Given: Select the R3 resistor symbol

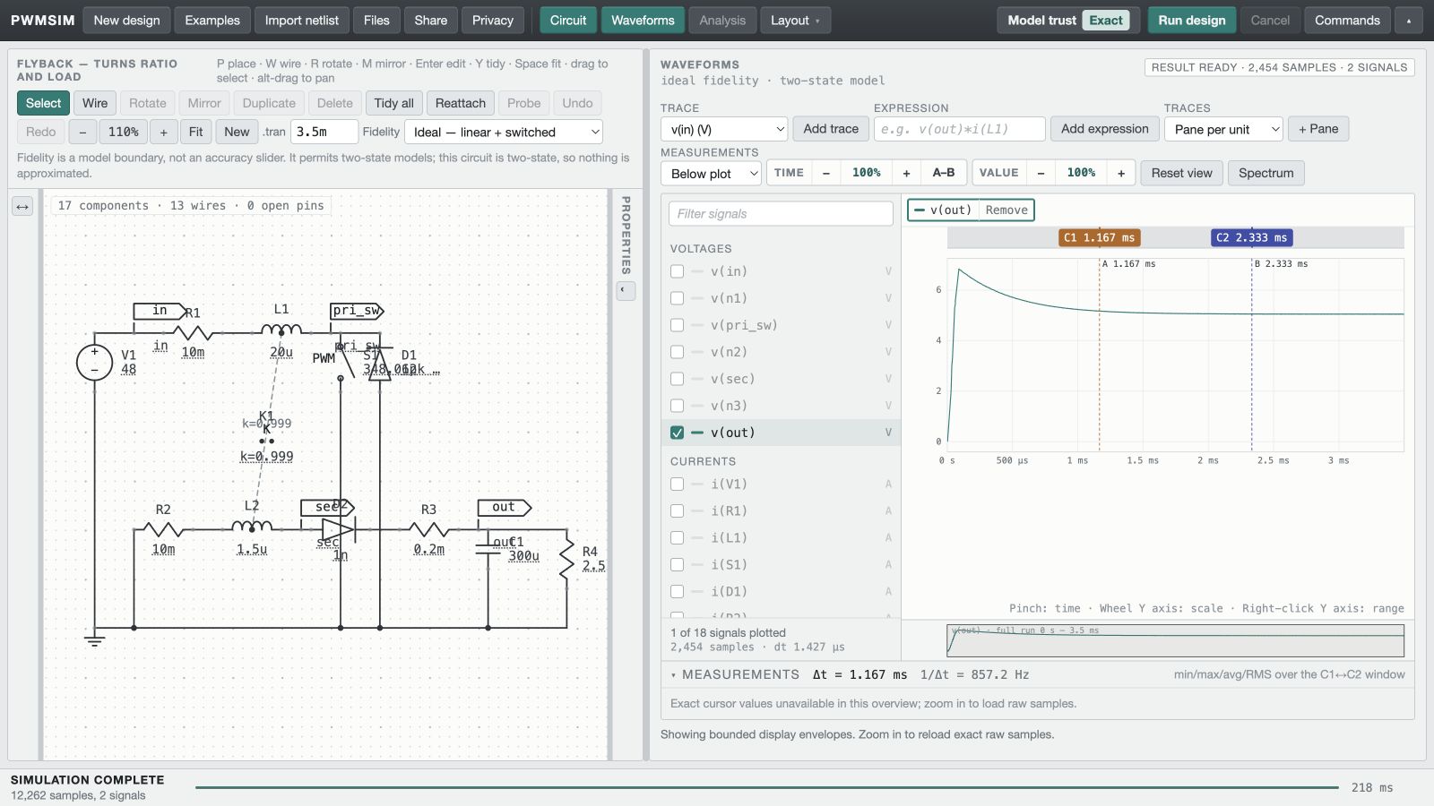Looking at the screenshot, I should pyautogui.click(x=429, y=528).
